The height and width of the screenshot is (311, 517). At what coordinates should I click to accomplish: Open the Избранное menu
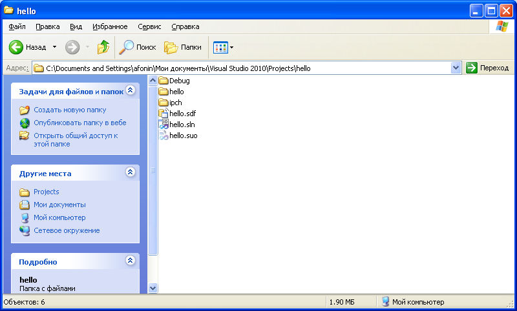(x=110, y=26)
